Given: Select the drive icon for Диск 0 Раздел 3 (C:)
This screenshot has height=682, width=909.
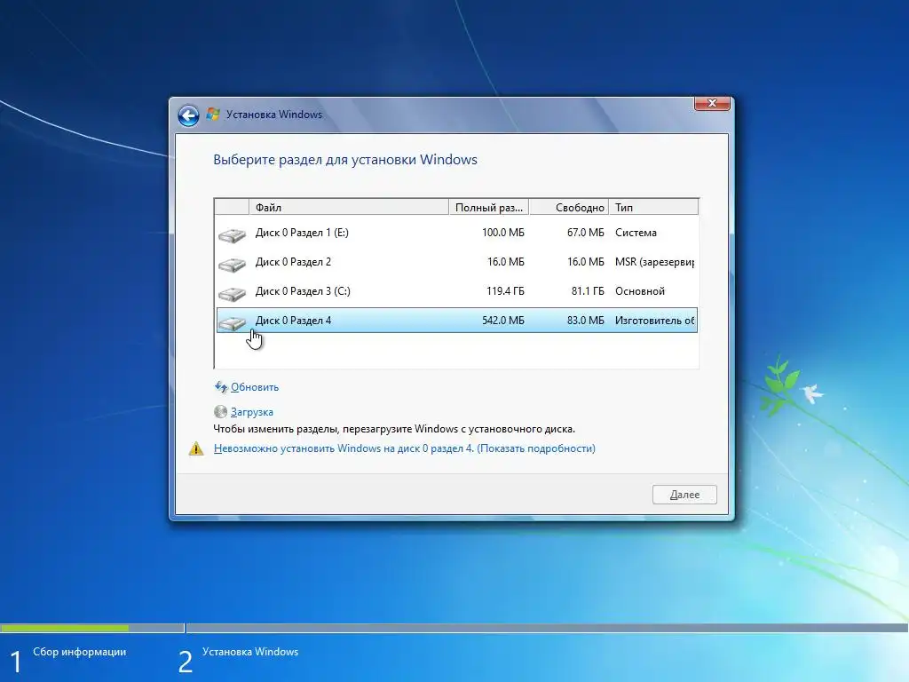Looking at the screenshot, I should coord(233,293).
